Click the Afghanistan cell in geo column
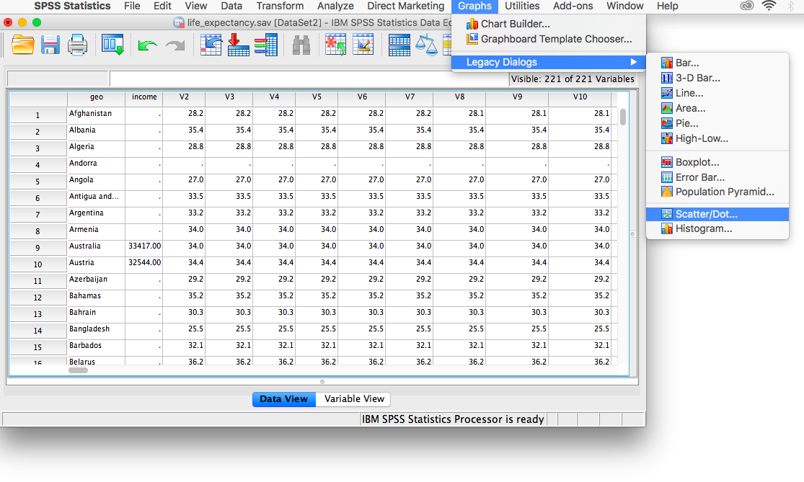Viewport: 804px width, 482px height. tap(97, 114)
